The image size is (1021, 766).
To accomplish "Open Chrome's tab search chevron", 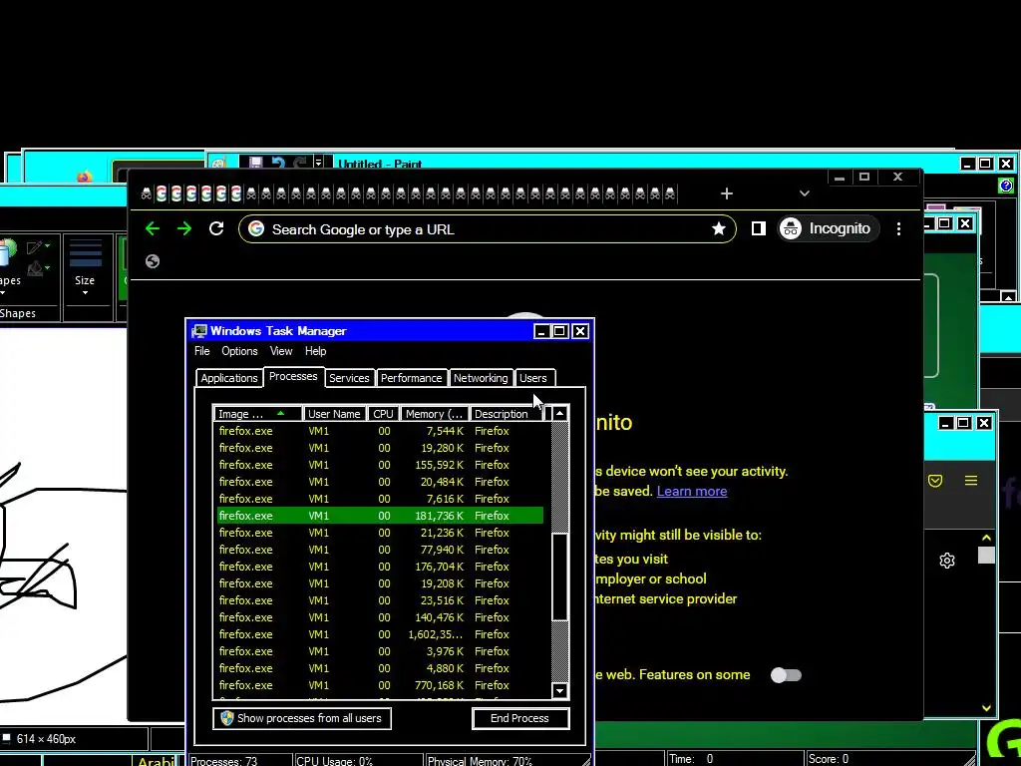I will click(x=805, y=193).
